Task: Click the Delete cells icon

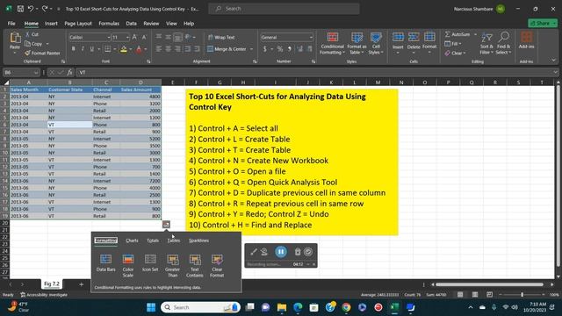Action: 414,37
